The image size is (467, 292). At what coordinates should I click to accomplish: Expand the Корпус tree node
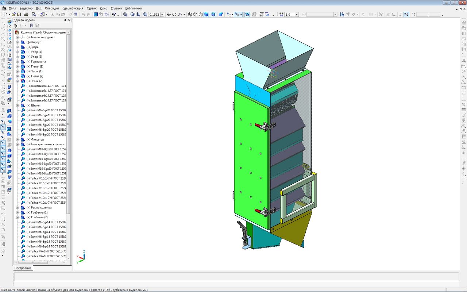[x=17, y=42]
